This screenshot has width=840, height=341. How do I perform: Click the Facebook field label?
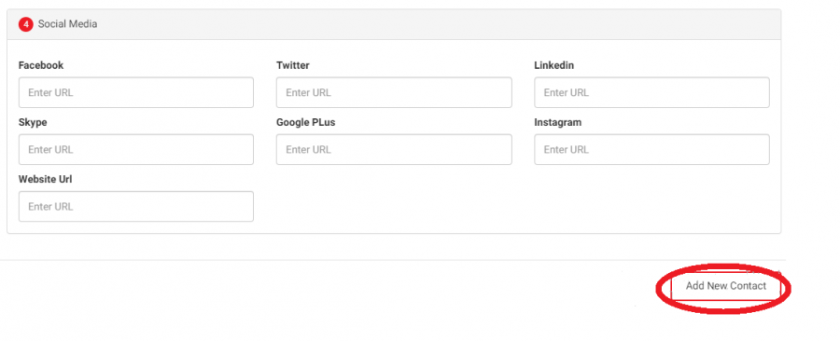(x=41, y=65)
